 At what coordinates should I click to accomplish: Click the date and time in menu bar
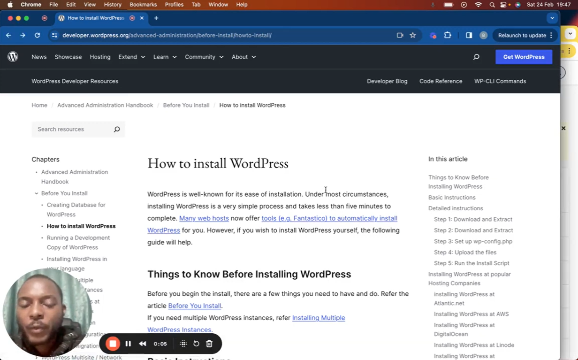pyautogui.click(x=548, y=5)
